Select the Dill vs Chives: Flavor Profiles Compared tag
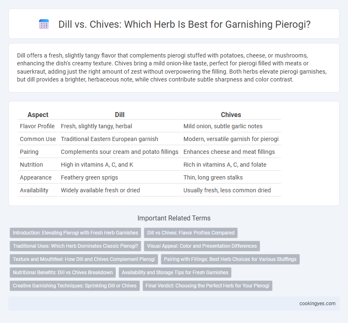 (x=191, y=233)
